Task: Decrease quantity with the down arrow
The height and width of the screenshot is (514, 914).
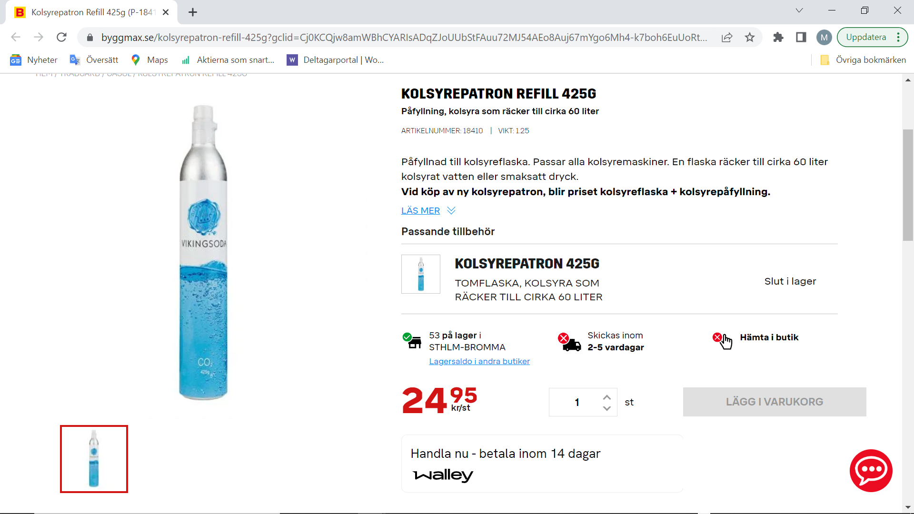Action: tap(607, 408)
